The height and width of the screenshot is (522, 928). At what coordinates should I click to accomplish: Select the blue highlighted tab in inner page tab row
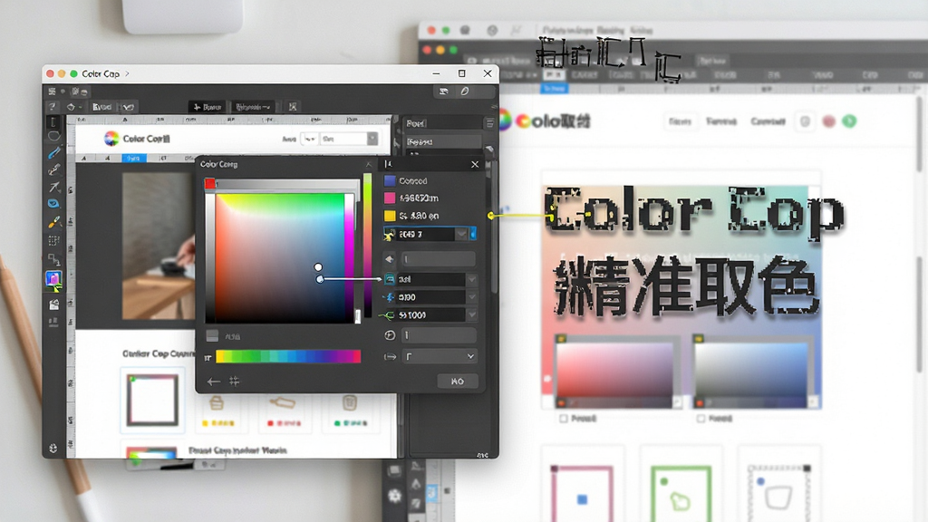[134, 159]
